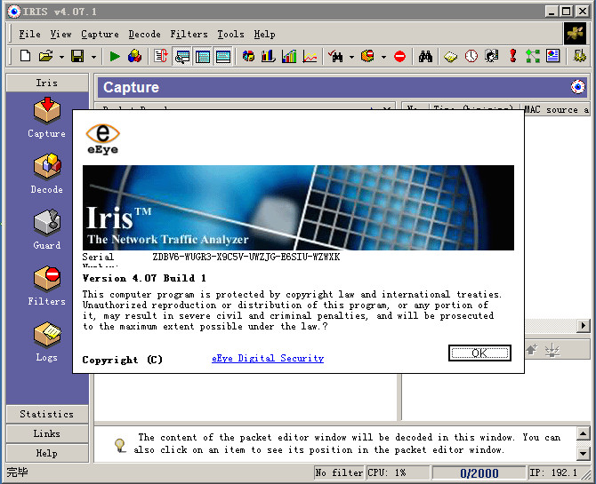Open the blue-red bar chart icon
Screen dimensions: 596x484
(269, 56)
